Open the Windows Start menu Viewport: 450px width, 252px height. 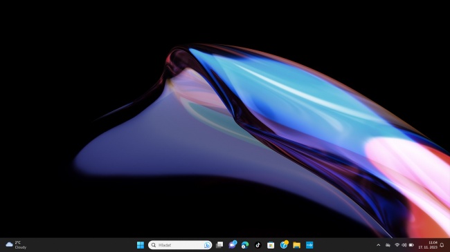(x=141, y=245)
